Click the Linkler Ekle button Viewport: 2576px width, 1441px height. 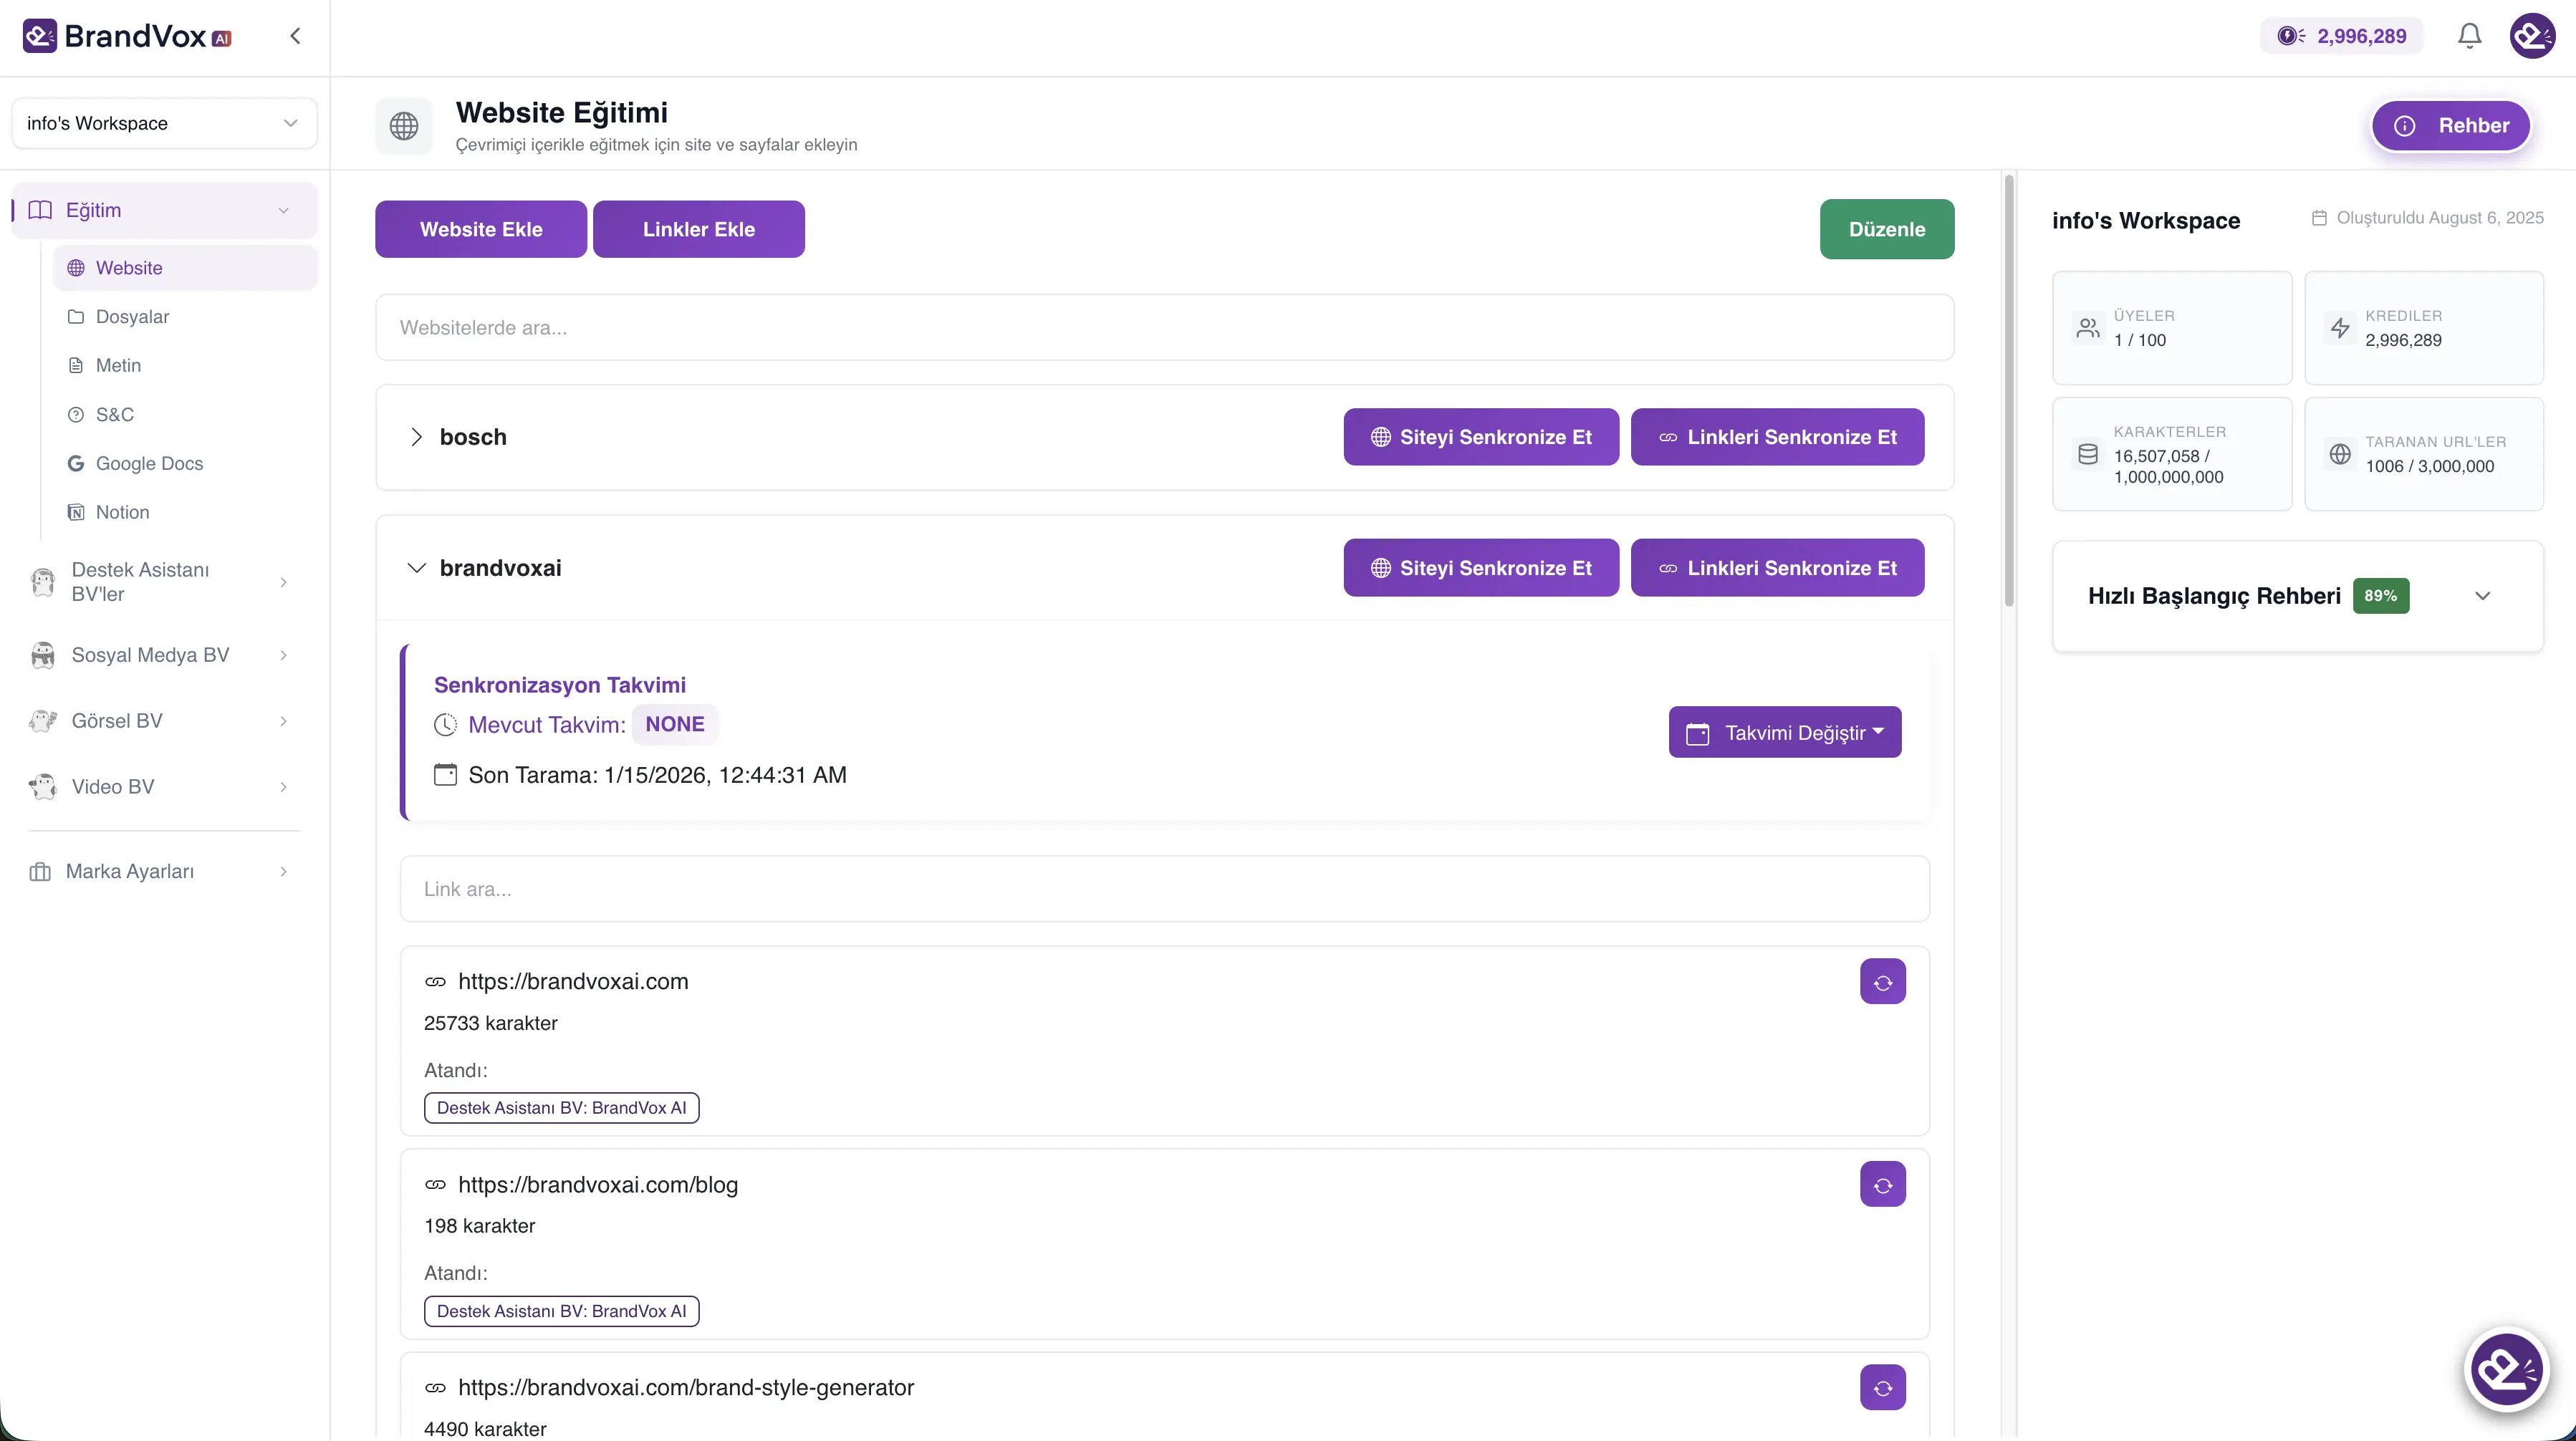pyautogui.click(x=699, y=229)
